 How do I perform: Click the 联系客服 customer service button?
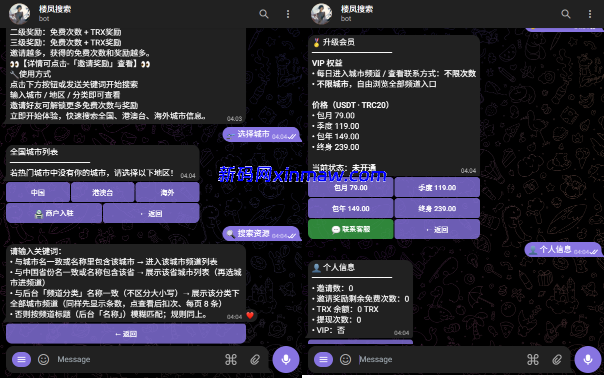[350, 229]
